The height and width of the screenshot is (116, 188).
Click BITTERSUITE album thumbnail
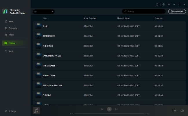pos(38,36)
